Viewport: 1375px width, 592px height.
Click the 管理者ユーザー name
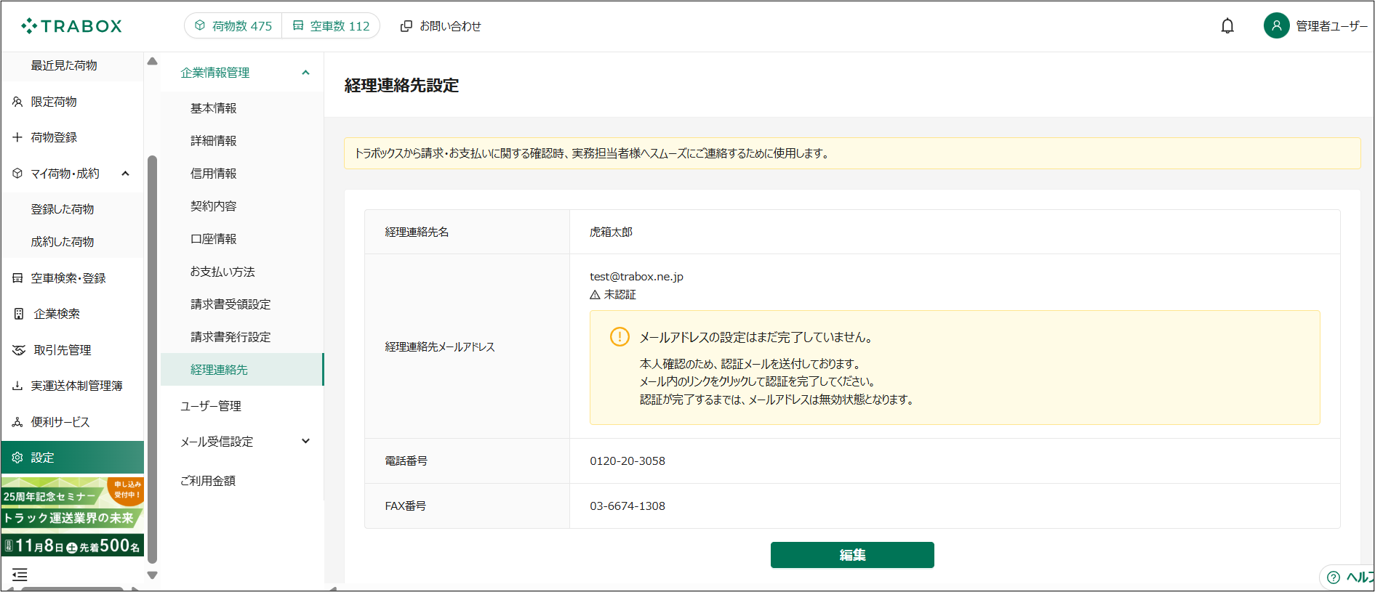pyautogui.click(x=1332, y=26)
